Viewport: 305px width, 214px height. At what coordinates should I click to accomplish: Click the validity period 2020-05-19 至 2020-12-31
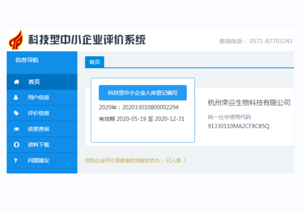(150, 119)
